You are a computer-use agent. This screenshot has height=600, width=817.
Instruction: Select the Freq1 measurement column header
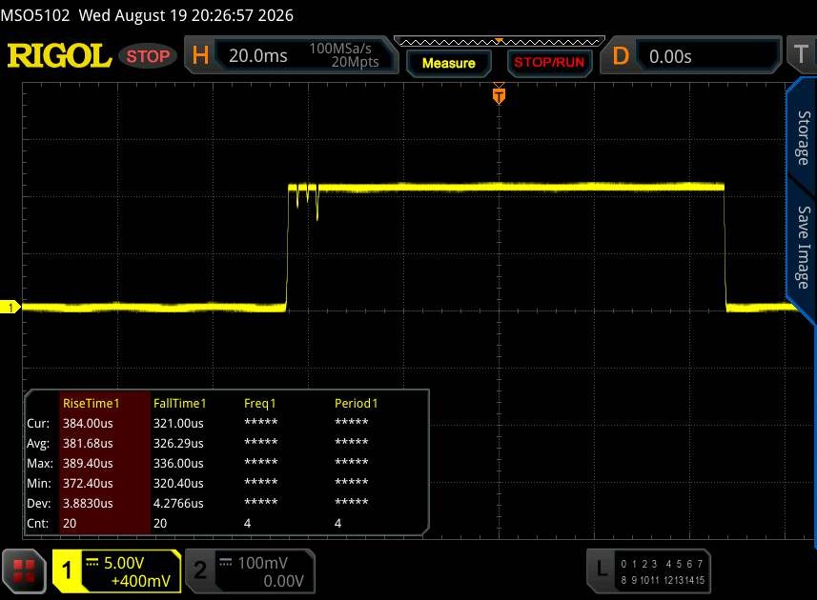click(x=259, y=403)
